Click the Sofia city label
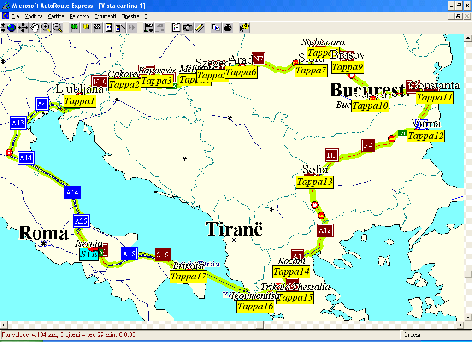Viewport: 472px width, 342px height. (315, 169)
